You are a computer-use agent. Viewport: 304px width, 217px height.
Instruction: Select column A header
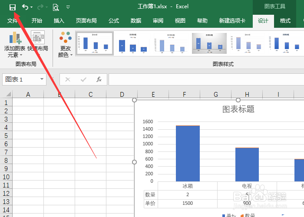28,94
